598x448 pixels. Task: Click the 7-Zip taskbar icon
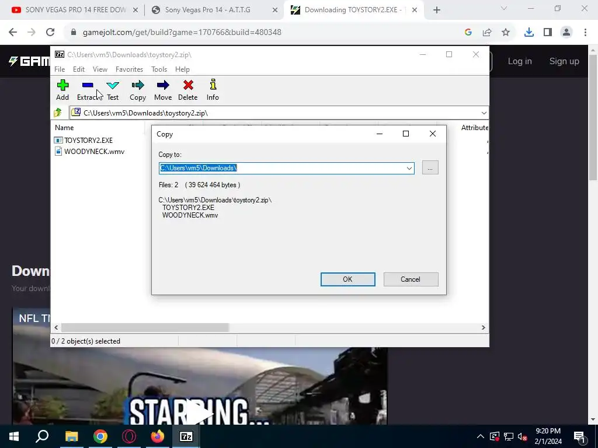pyautogui.click(x=186, y=436)
